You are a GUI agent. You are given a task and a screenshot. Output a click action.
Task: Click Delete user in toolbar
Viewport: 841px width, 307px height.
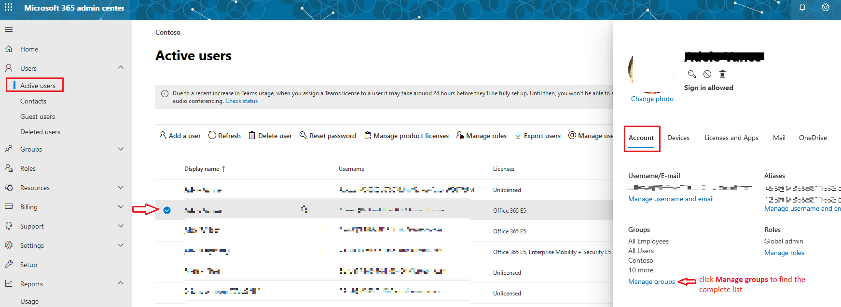tap(270, 136)
